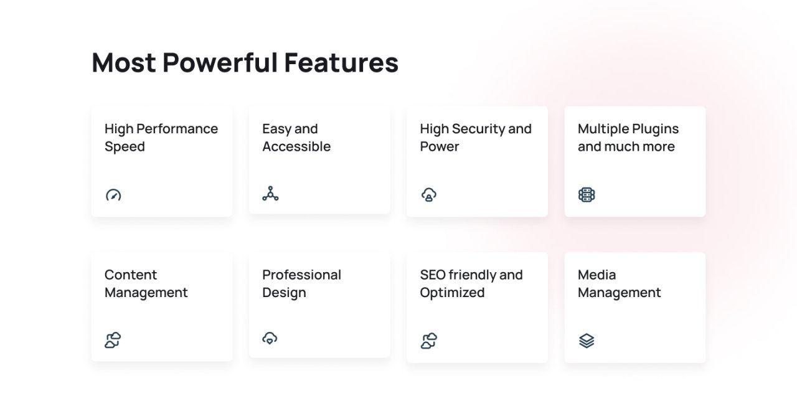Click the server database icon under Multiple Plugins
Image resolution: width=797 pixels, height=416 pixels.
(587, 195)
